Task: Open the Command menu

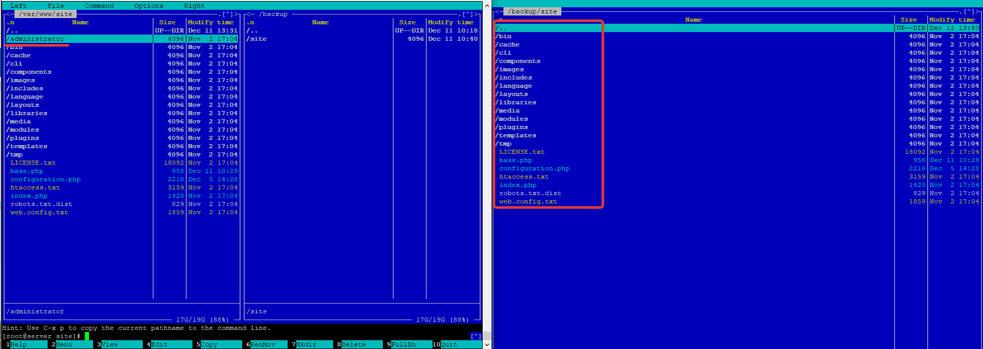Action: pyautogui.click(x=99, y=6)
